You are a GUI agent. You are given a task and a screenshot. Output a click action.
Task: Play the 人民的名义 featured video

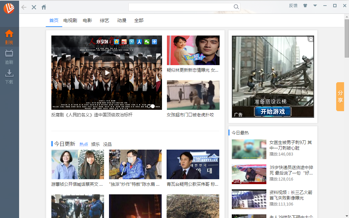tap(107, 73)
